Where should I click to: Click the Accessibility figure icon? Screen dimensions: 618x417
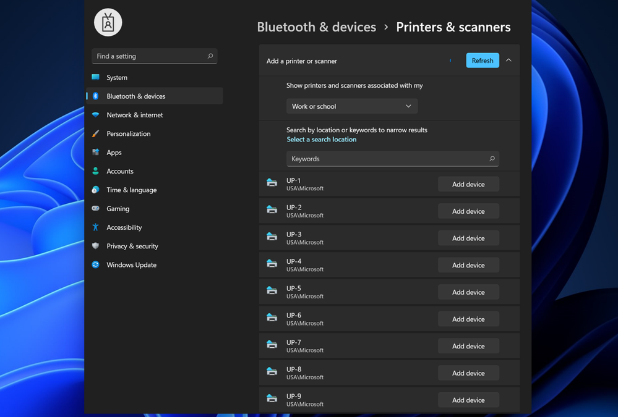95,227
